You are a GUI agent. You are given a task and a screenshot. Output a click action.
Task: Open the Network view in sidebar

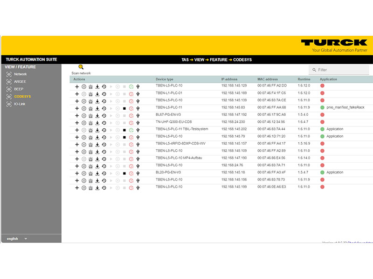pyautogui.click(x=20, y=74)
